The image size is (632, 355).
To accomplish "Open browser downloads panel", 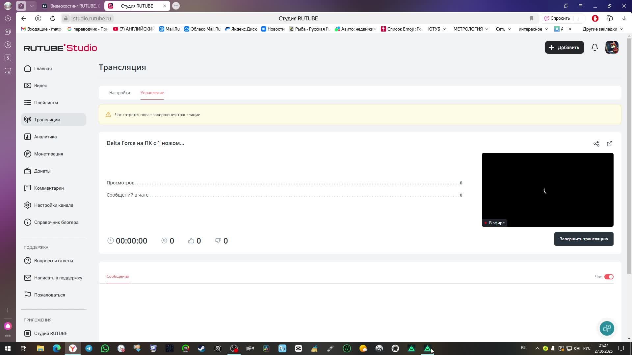I will [x=624, y=18].
